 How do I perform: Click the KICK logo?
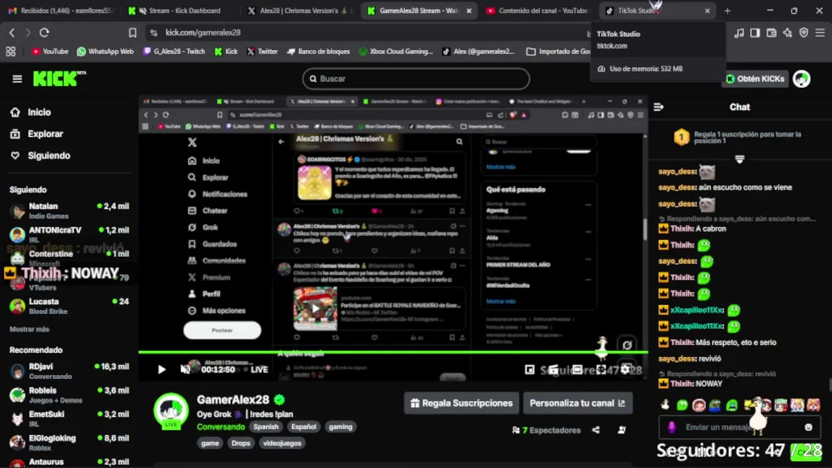point(59,78)
